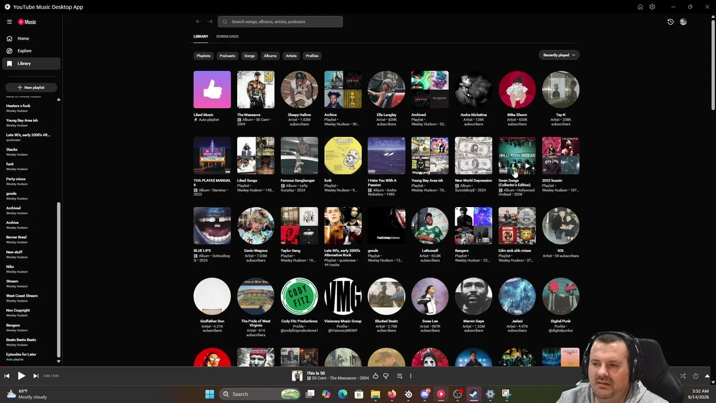Switch to the Library tab
716x403 pixels.
click(201, 36)
